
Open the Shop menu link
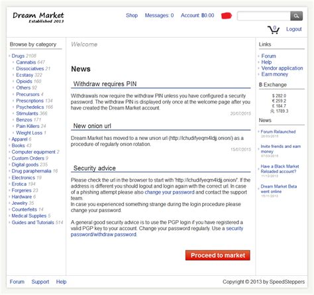(132, 15)
